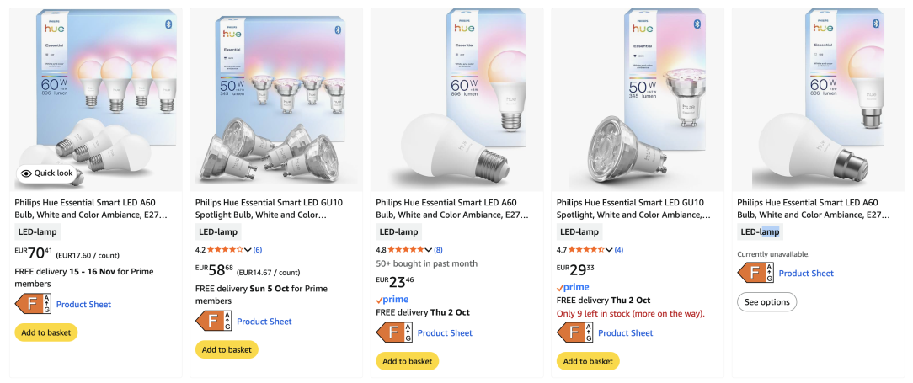Click the Prime logo under EUR23.46 price
913x383 pixels.
[392, 299]
